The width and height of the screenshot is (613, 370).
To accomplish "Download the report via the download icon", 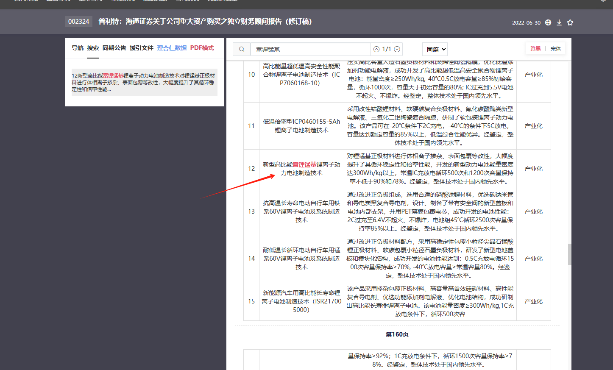I will coord(559,22).
